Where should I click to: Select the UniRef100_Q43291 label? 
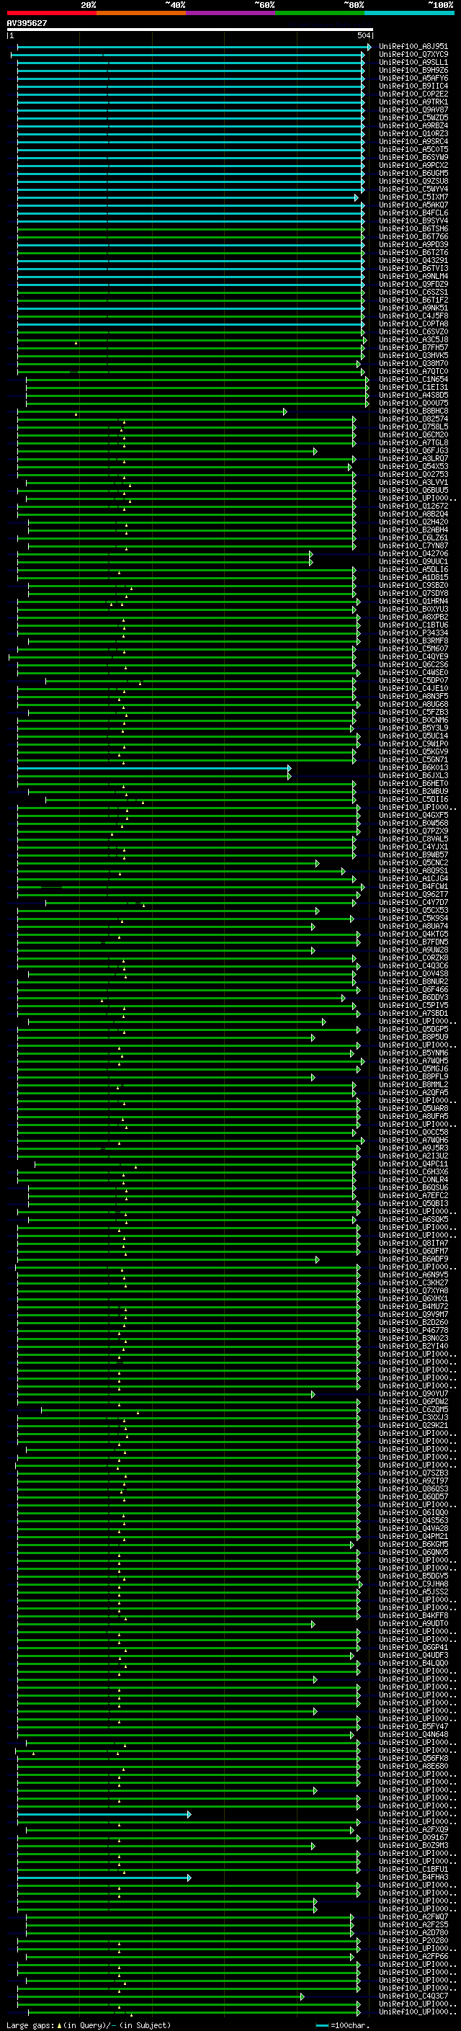point(413,260)
